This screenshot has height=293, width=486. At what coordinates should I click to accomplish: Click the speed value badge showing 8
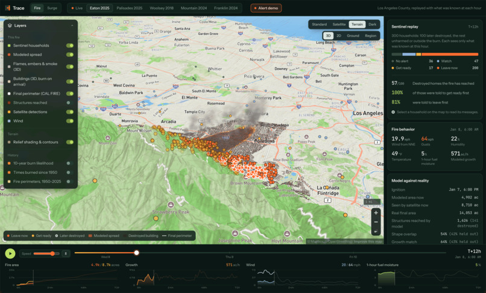point(66,254)
